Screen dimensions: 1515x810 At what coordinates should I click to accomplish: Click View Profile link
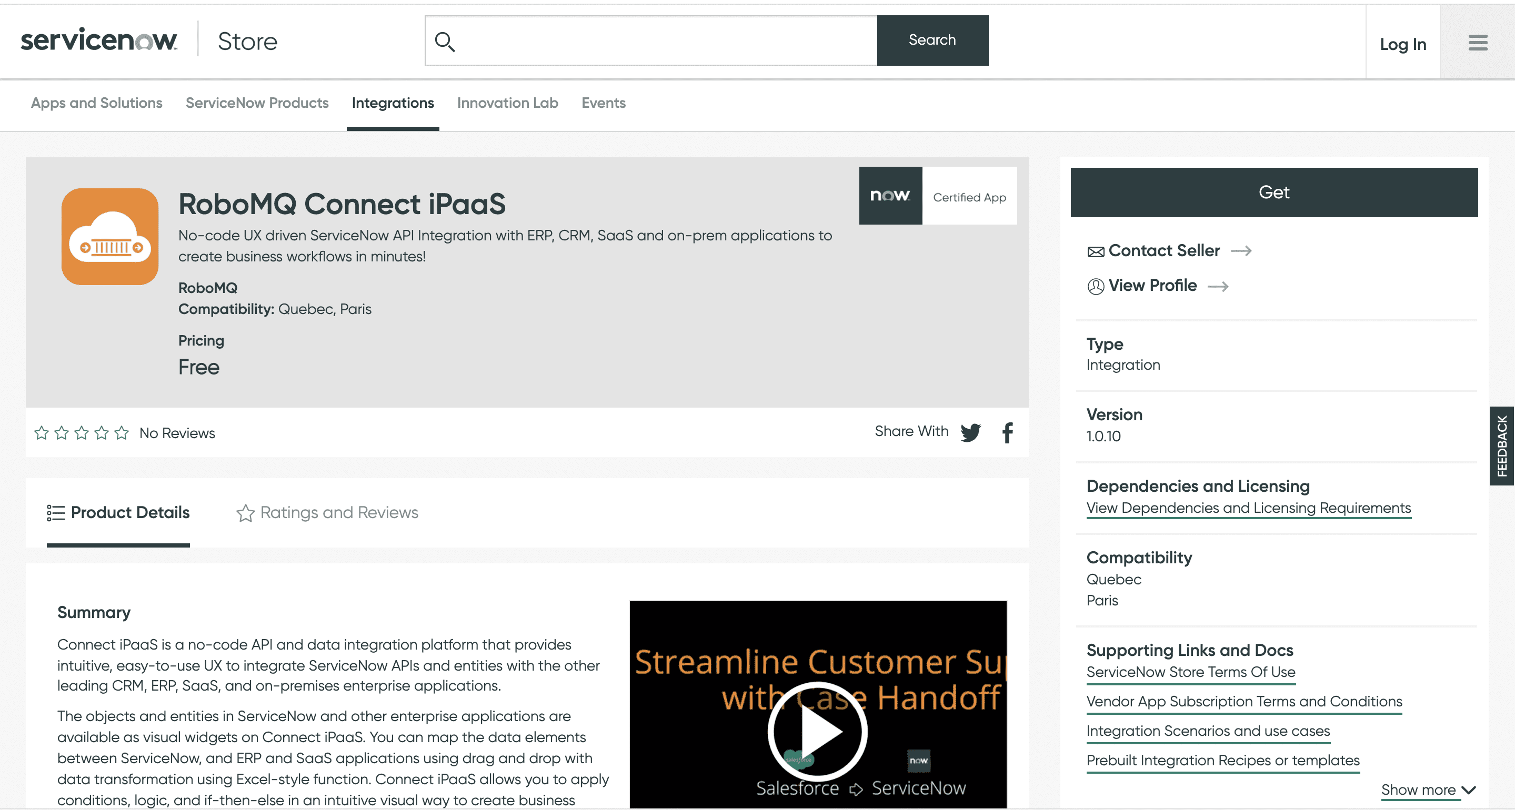1153,286
